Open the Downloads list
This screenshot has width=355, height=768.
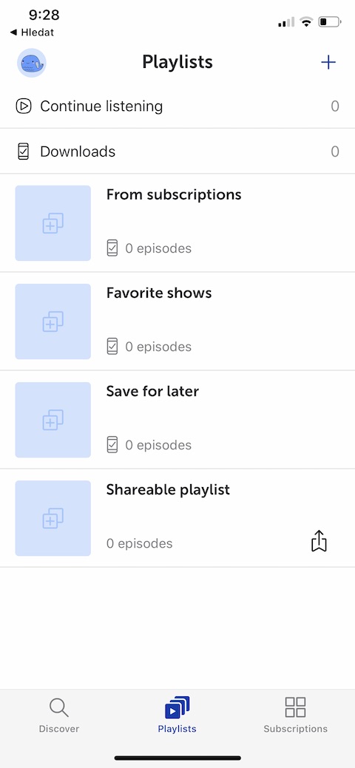click(177, 152)
